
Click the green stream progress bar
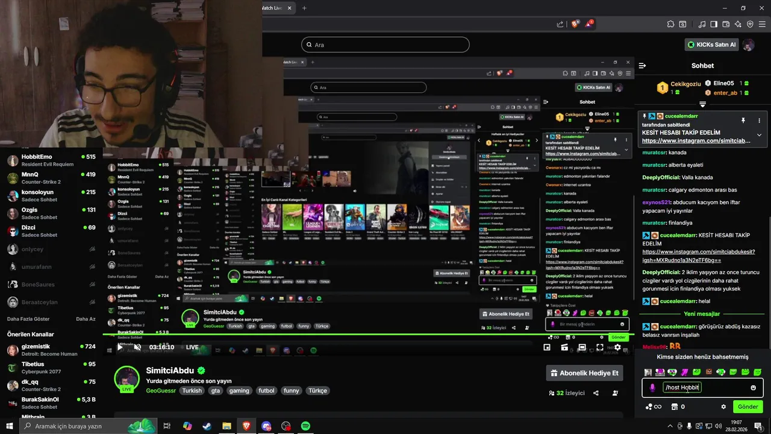(x=368, y=334)
